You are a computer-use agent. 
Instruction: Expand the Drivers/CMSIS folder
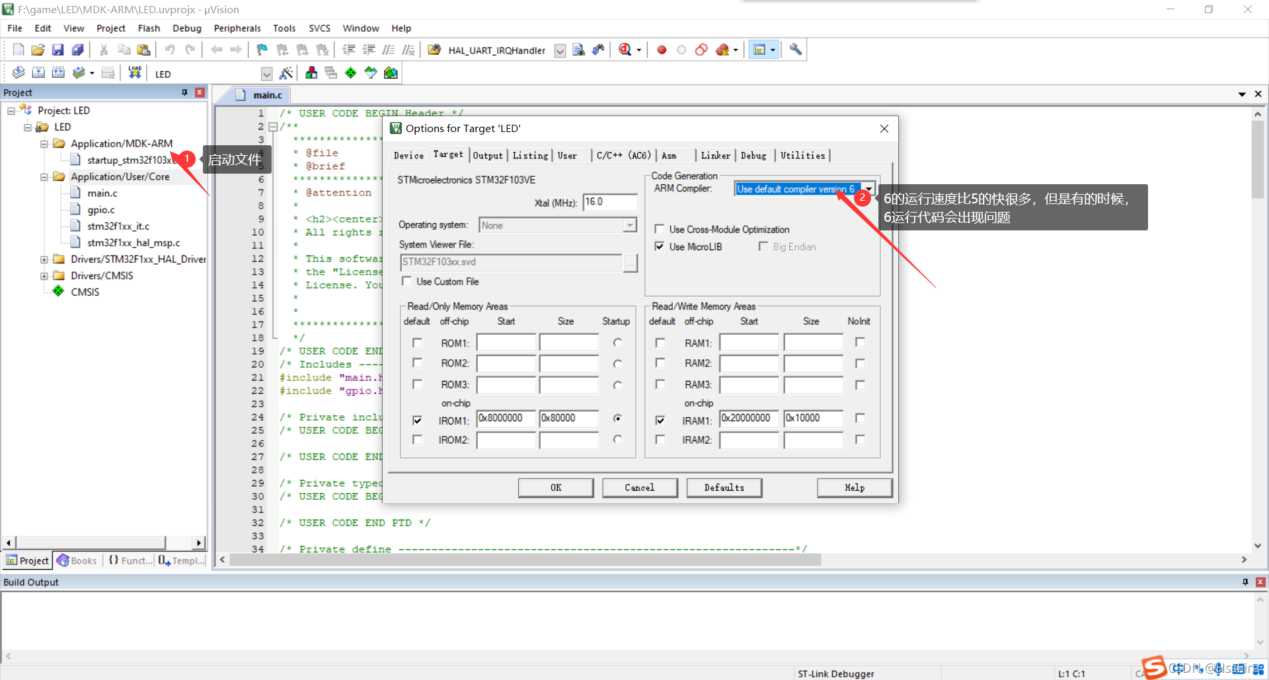tap(44, 276)
